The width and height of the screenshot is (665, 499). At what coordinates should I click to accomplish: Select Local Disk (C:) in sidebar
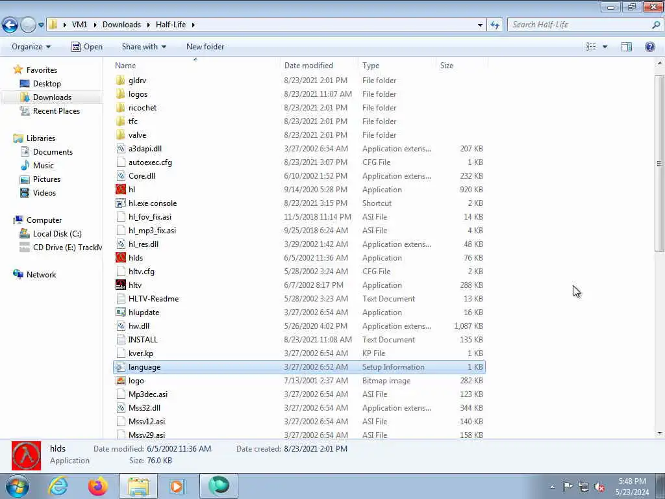click(57, 234)
